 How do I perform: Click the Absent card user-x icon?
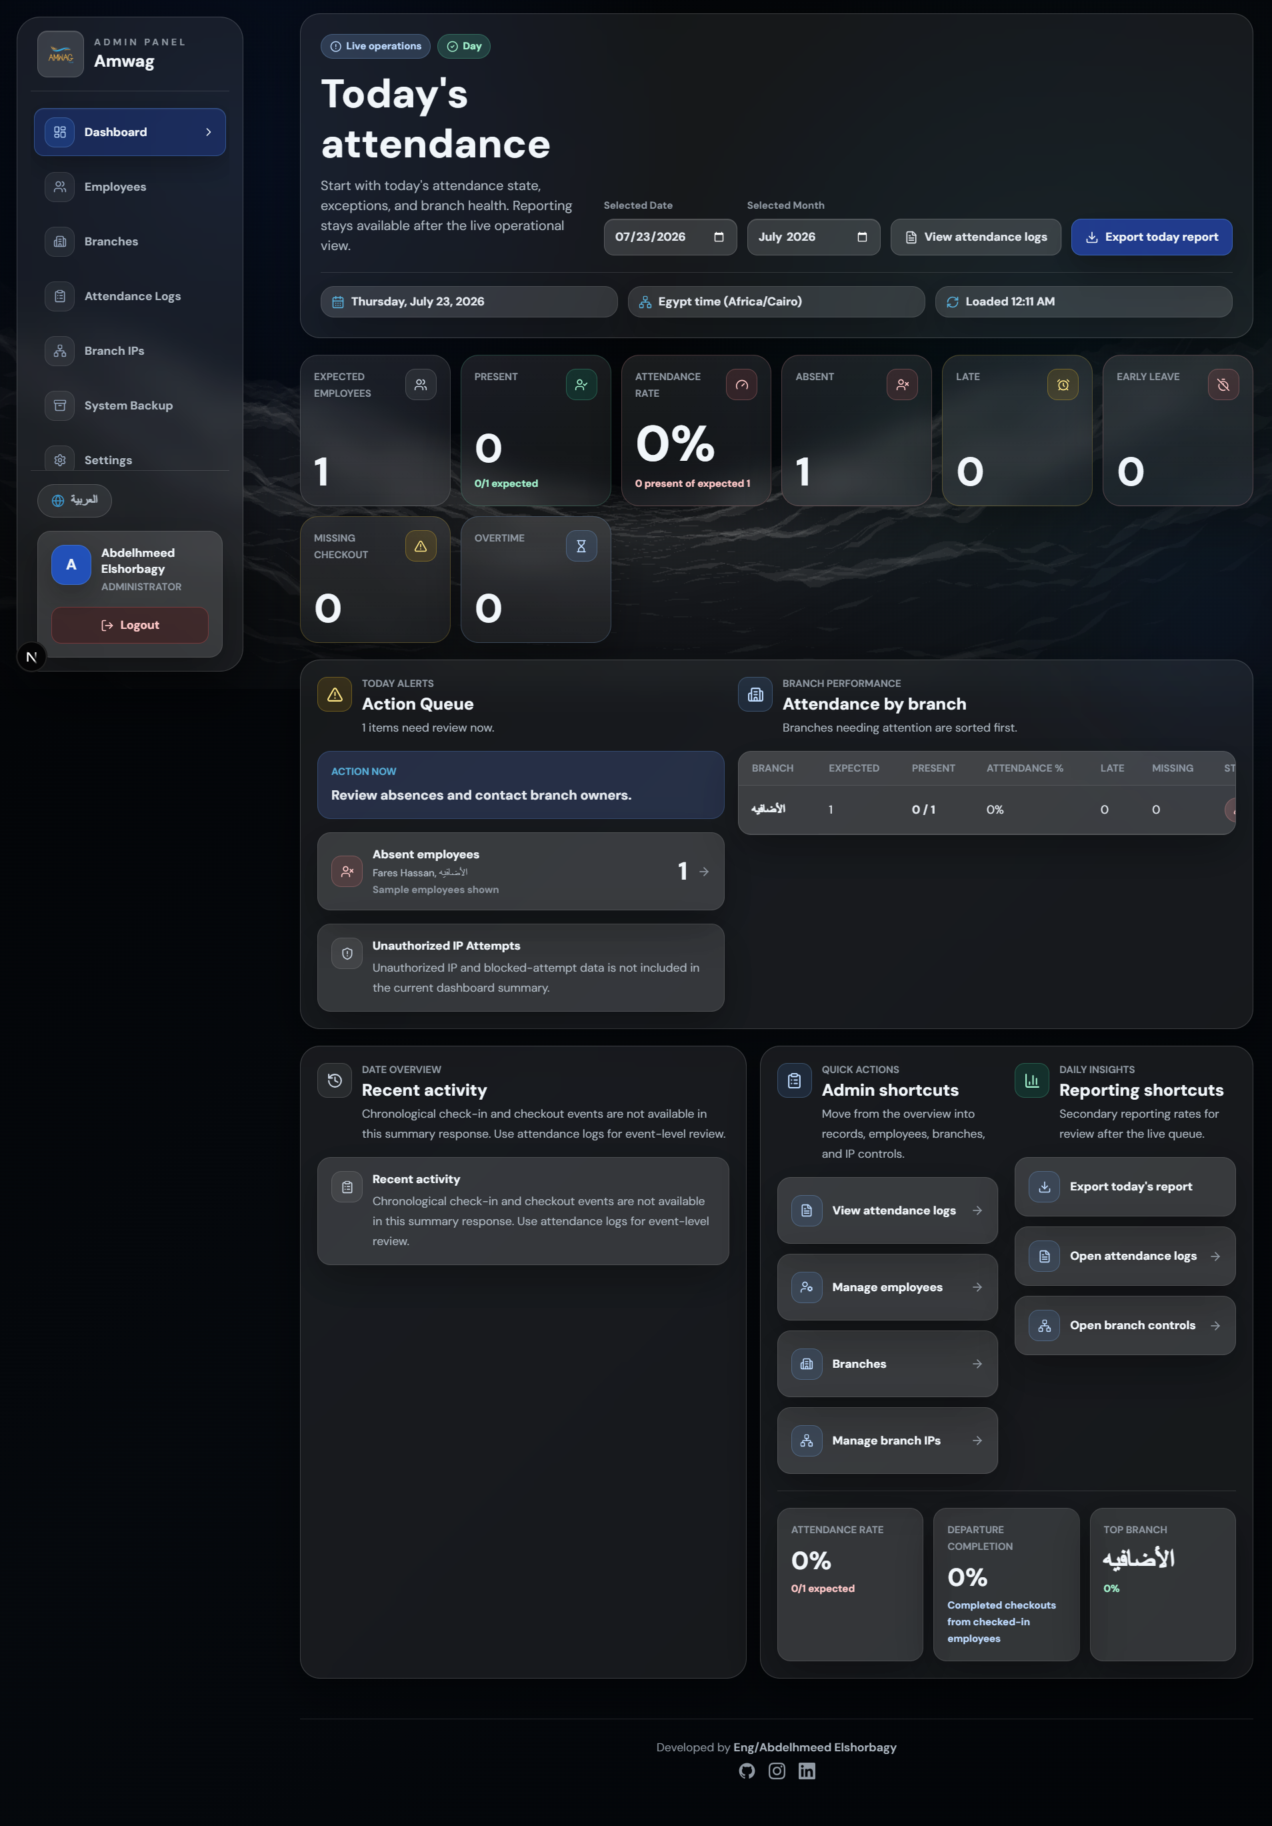902,385
